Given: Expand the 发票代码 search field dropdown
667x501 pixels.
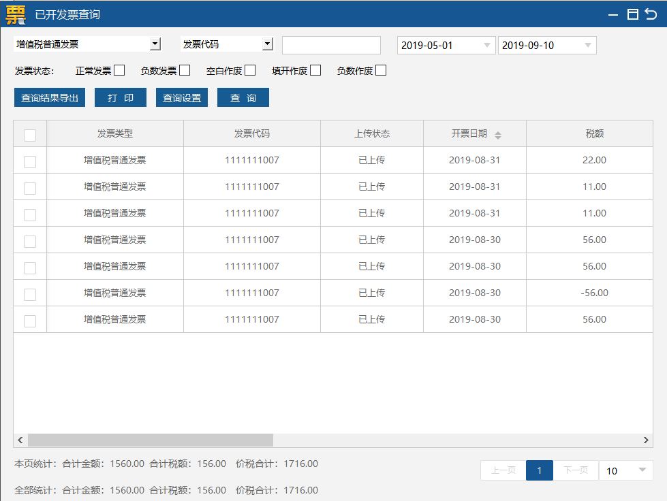Looking at the screenshot, I should (267, 44).
